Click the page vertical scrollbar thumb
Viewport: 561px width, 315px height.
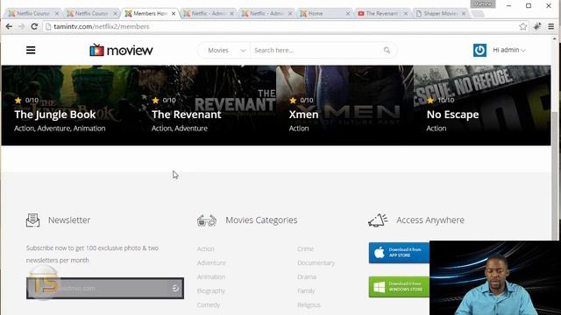click(555, 175)
